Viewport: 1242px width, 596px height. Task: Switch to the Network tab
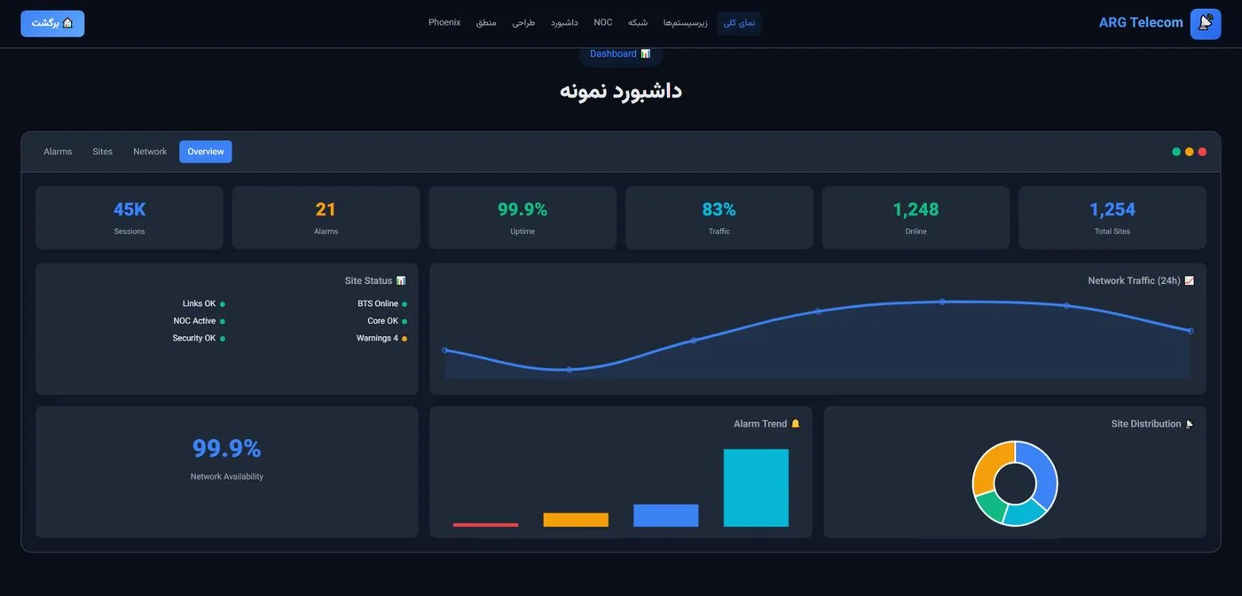click(150, 152)
